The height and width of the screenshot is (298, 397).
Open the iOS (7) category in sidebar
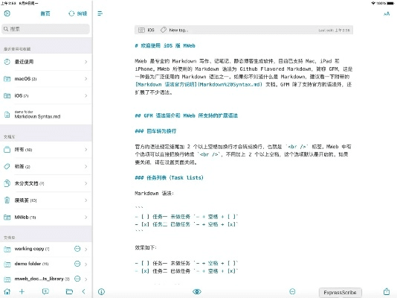(46, 95)
